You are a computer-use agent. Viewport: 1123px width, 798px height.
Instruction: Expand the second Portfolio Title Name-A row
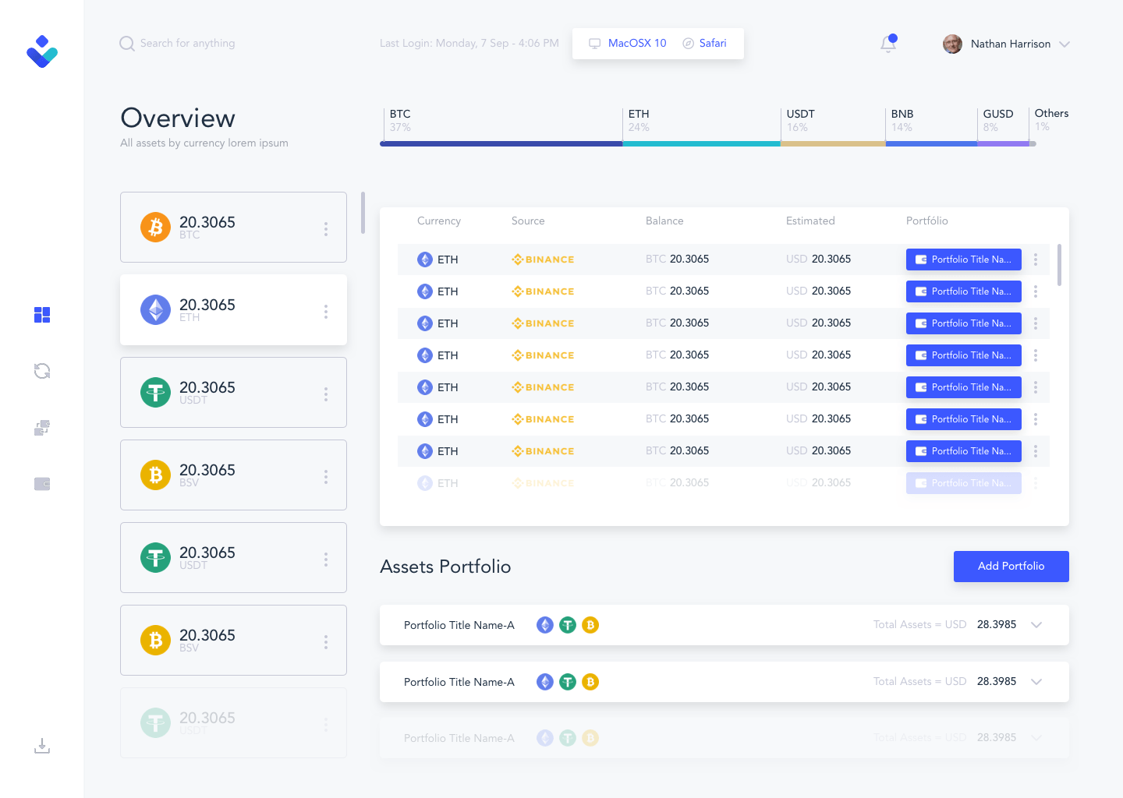(1036, 682)
